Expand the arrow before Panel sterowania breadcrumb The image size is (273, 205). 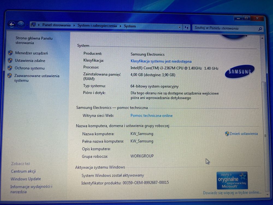click(39, 25)
